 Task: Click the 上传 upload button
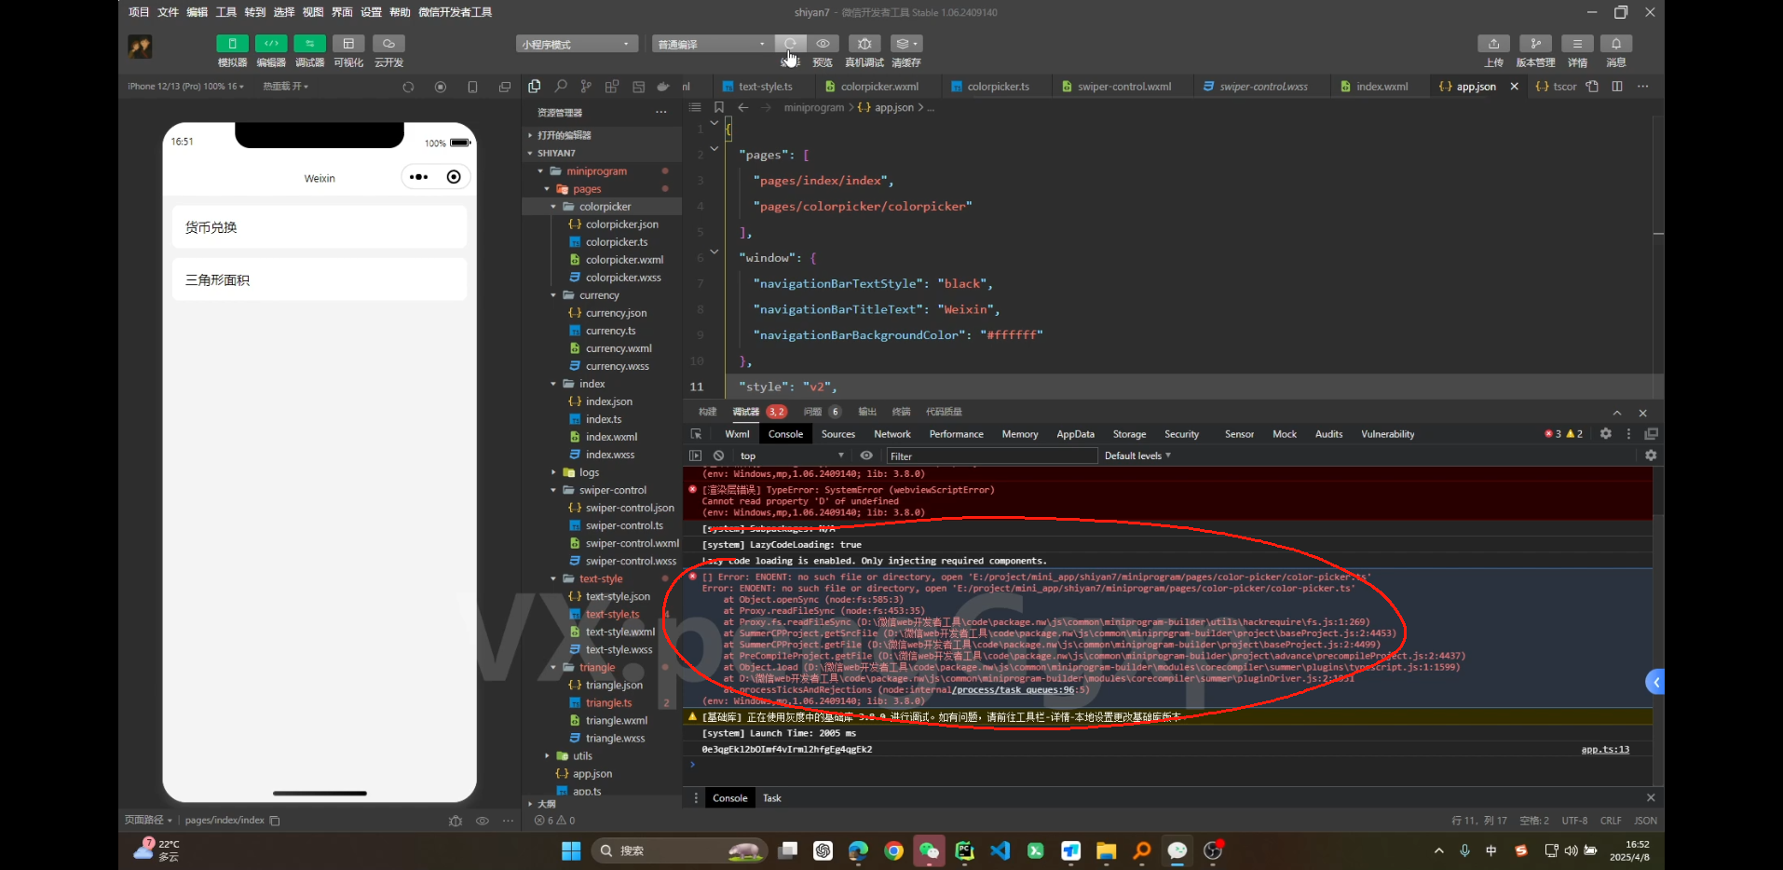click(x=1493, y=44)
